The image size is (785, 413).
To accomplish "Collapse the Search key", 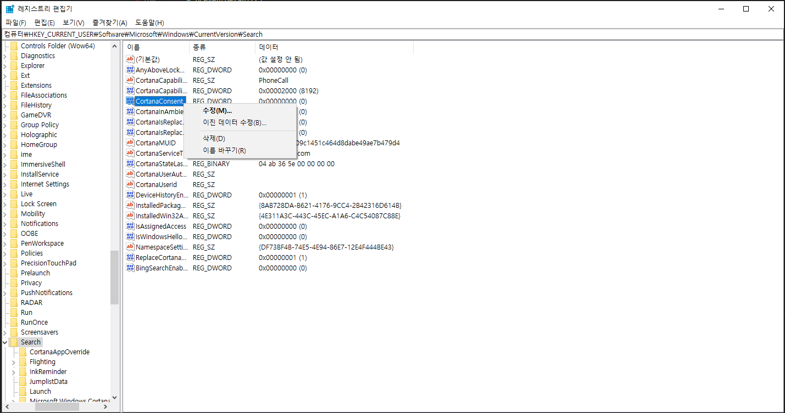I will pos(5,342).
